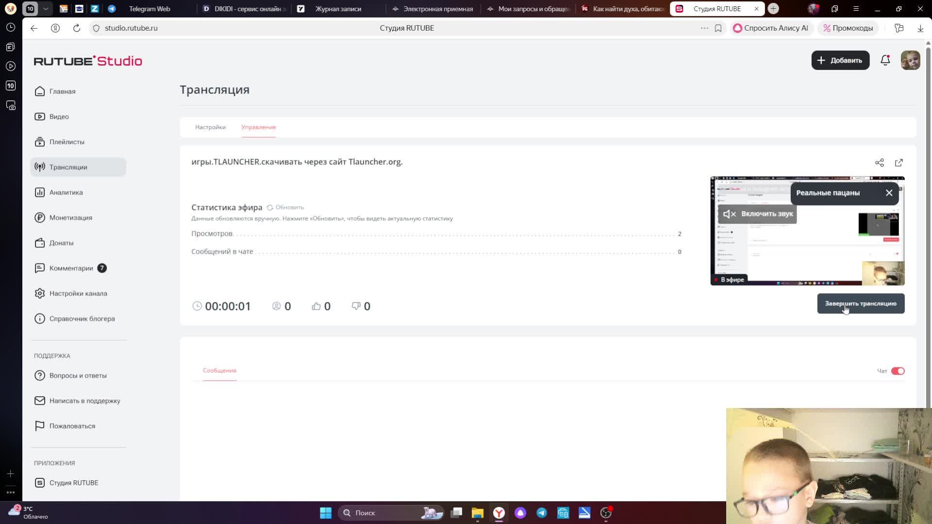
Task: Switch to the Настройки tab
Action: [x=210, y=127]
